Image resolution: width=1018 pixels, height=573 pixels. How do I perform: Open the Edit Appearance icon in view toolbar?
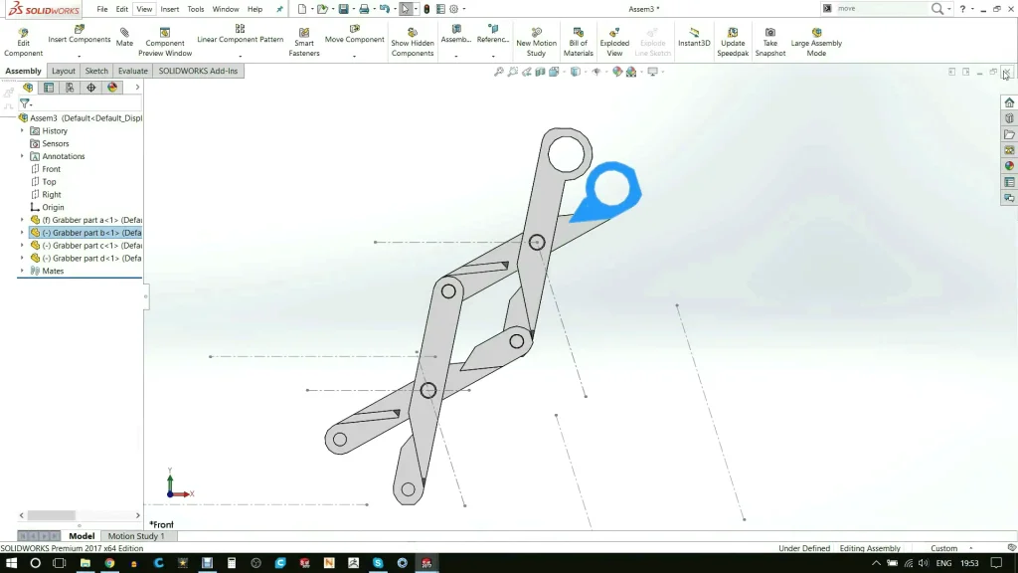617,72
